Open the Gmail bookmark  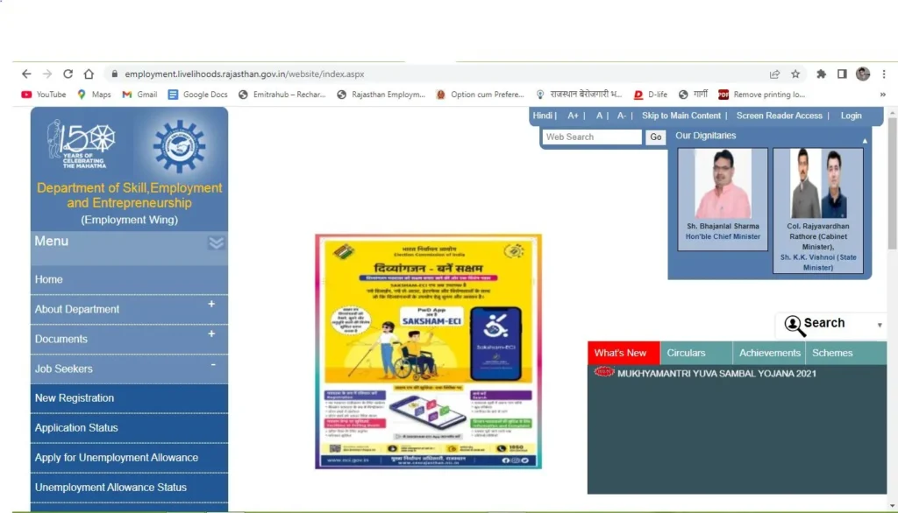139,95
